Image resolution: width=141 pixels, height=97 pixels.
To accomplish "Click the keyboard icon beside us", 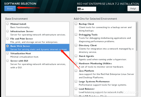I will click(79, 9).
